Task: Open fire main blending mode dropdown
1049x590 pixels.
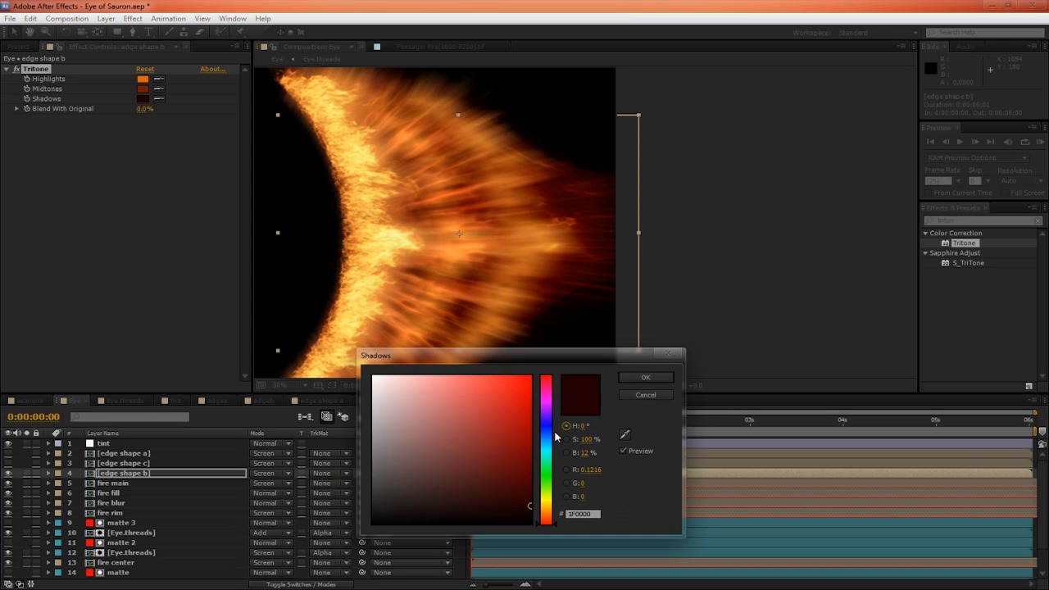Action: [271, 483]
